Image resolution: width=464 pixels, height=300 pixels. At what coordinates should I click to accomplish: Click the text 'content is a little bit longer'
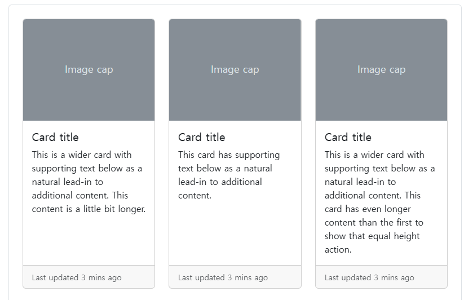click(x=89, y=209)
